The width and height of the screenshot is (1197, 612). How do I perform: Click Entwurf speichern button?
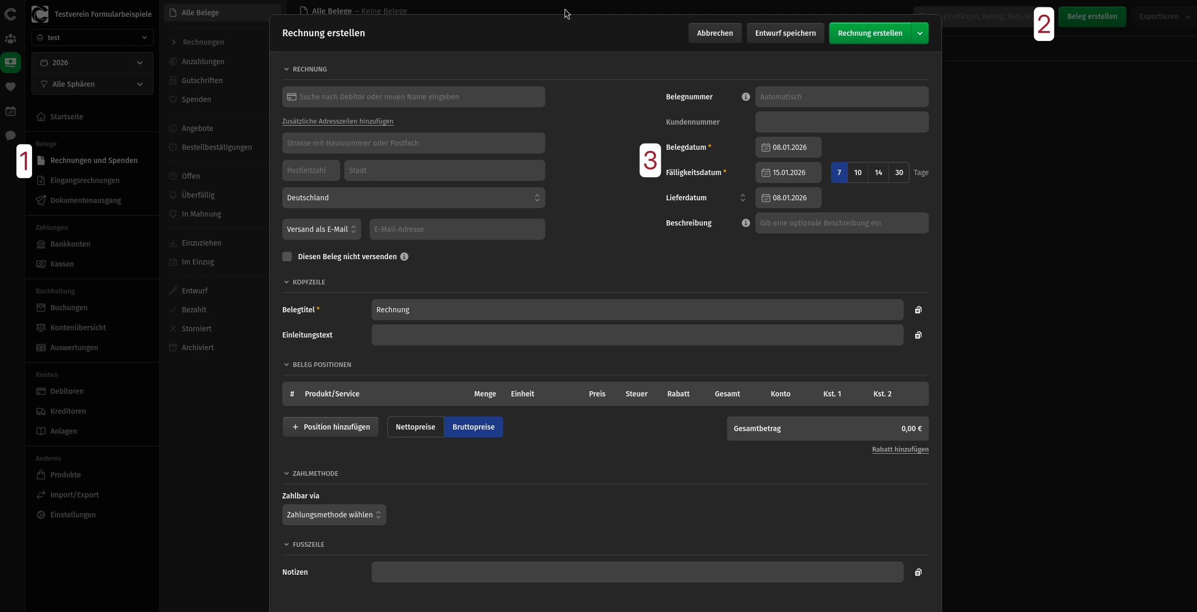pos(785,33)
